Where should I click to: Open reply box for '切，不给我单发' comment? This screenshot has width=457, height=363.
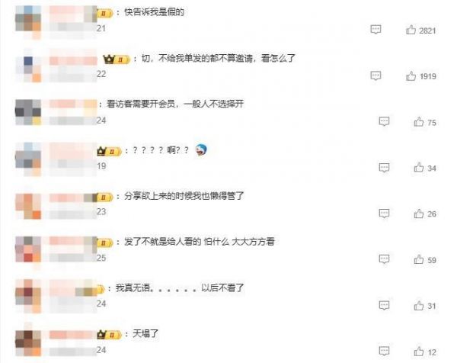point(376,75)
